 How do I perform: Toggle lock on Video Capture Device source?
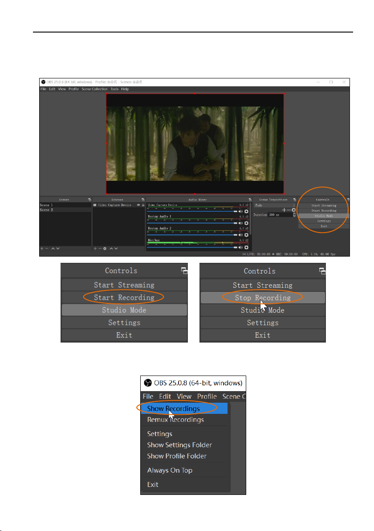coord(143,205)
